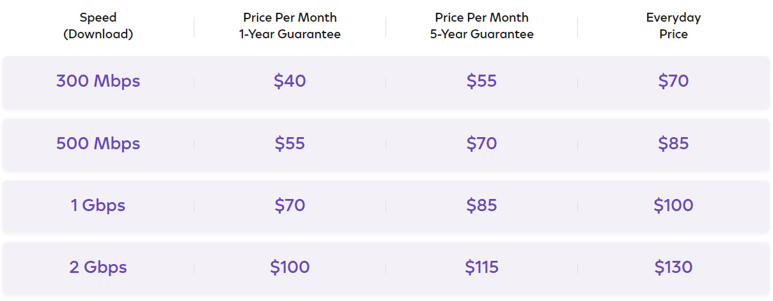
Task: Click the $40 one-year price
Action: click(x=290, y=82)
